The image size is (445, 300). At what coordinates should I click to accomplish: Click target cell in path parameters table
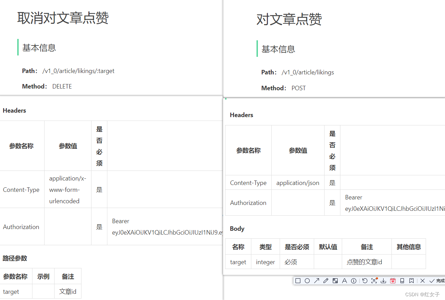(x=16, y=292)
